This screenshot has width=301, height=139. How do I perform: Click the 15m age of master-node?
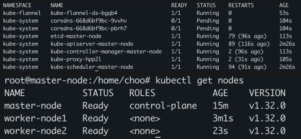pos(220,106)
